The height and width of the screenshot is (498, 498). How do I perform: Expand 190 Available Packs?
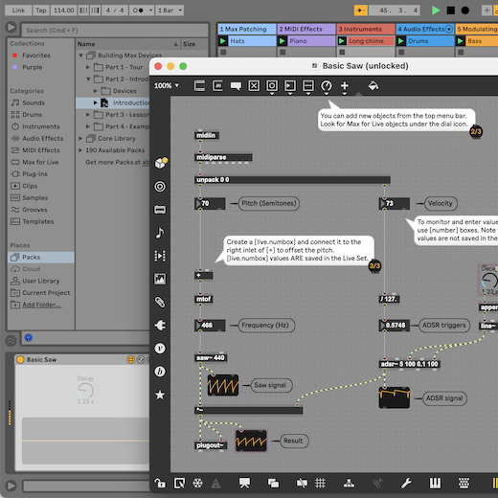pyautogui.click(x=80, y=150)
